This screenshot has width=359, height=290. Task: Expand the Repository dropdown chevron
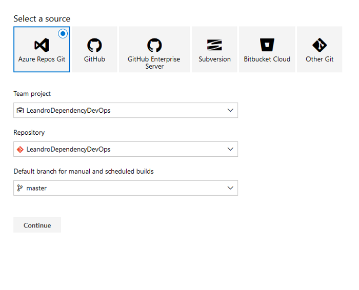point(230,149)
